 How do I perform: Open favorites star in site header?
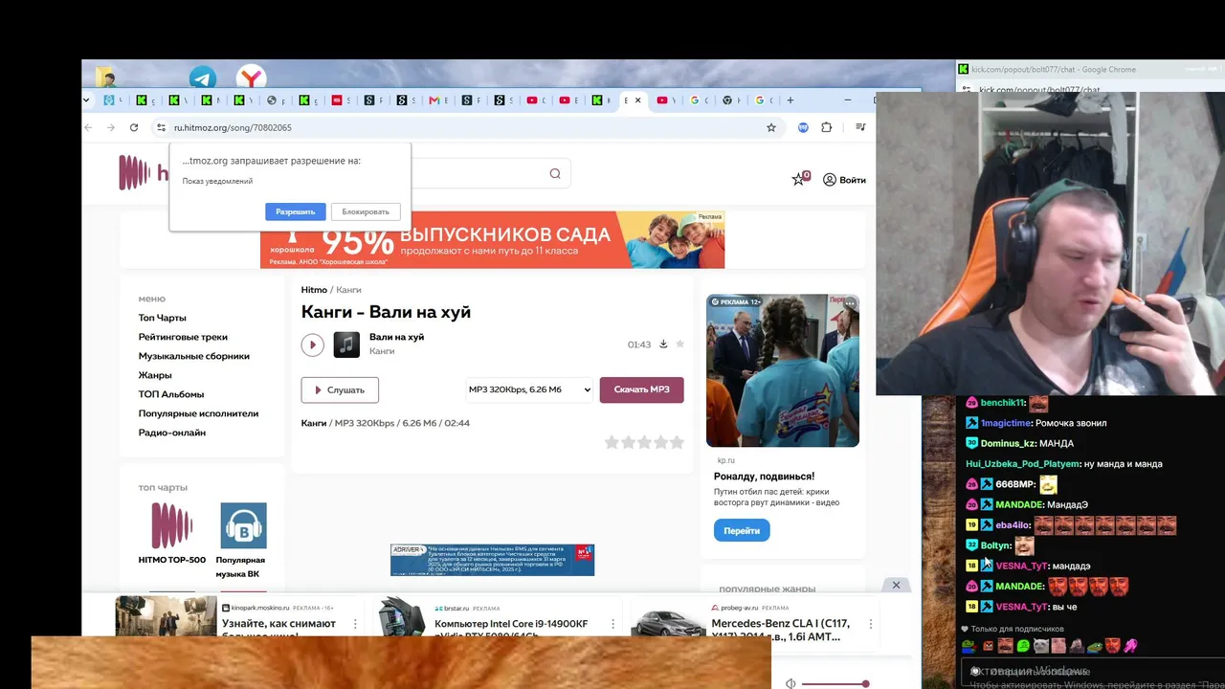pyautogui.click(x=799, y=179)
